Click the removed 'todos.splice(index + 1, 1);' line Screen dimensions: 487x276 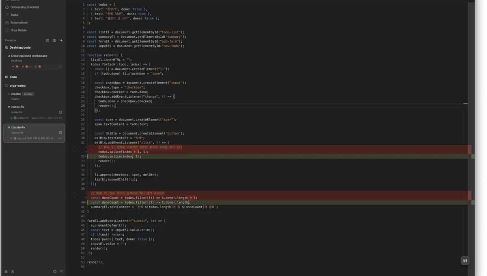123,152
